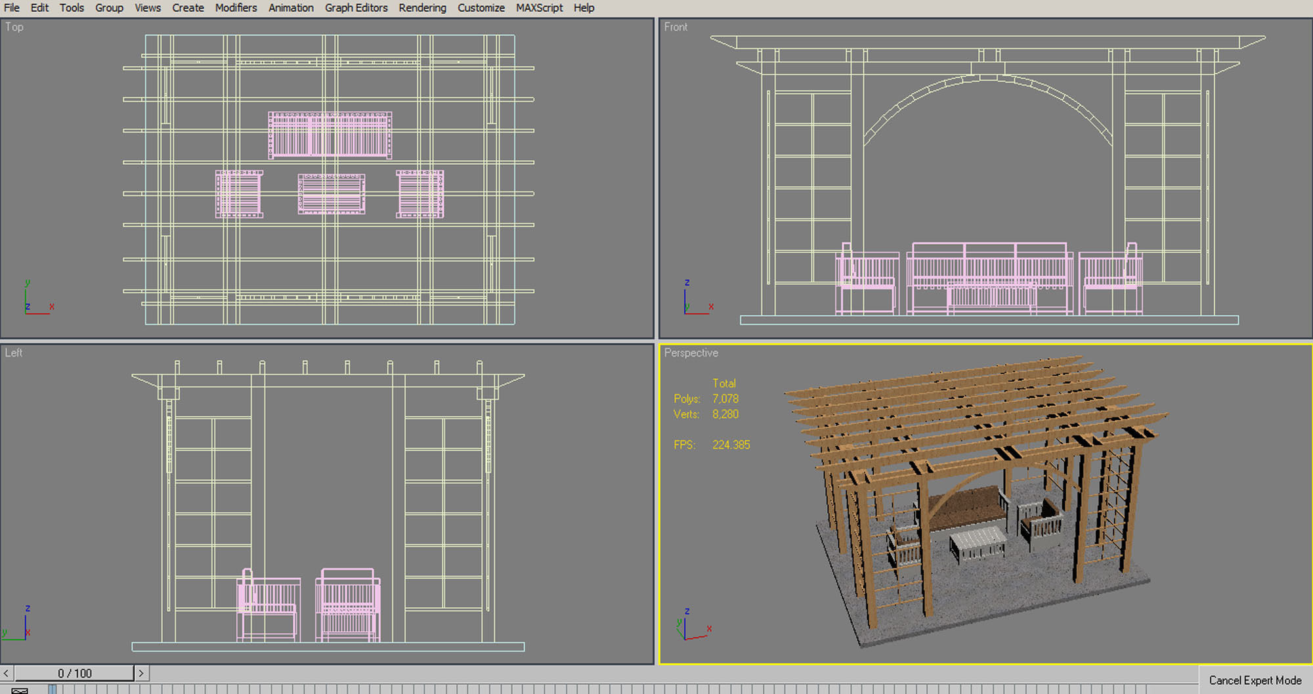Image resolution: width=1313 pixels, height=694 pixels.
Task: Open the MAXScript menu
Action: click(539, 8)
